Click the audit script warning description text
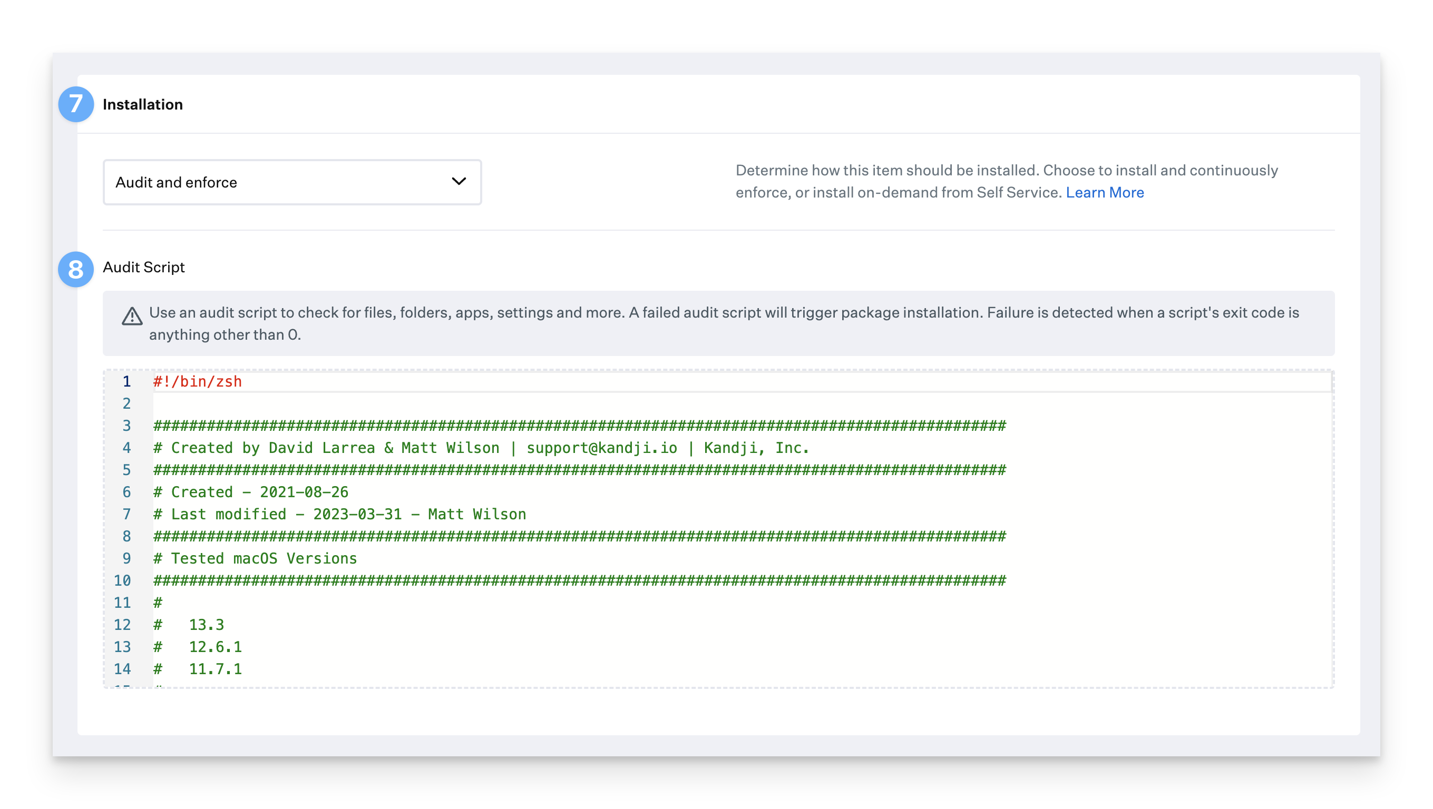The height and width of the screenshot is (809, 1433). 723,323
